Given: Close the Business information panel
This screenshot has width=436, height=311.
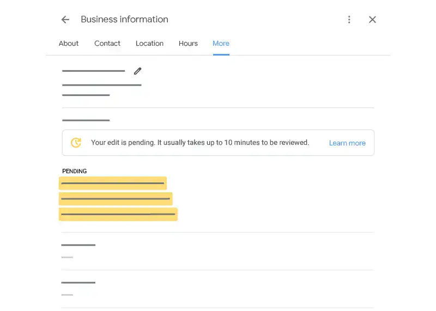Looking at the screenshot, I should pos(372,20).
